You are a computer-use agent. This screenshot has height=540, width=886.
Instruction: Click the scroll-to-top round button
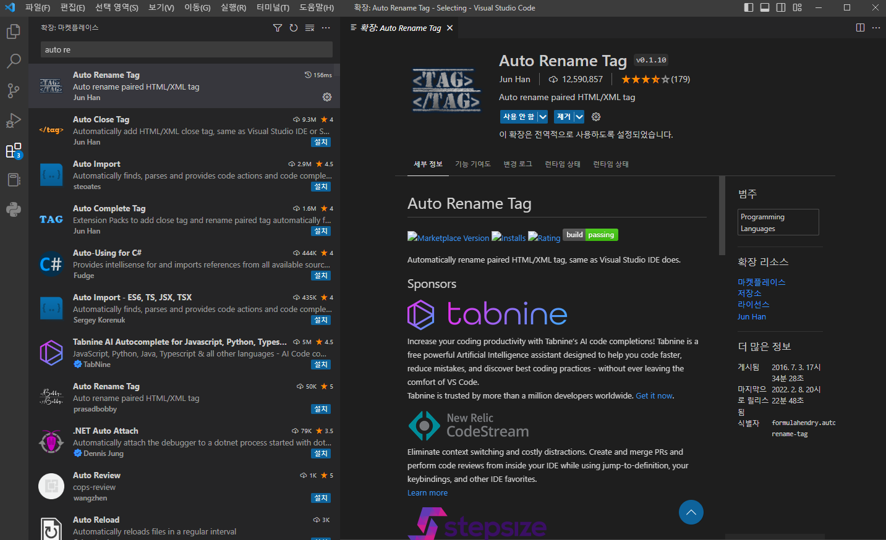click(x=691, y=512)
